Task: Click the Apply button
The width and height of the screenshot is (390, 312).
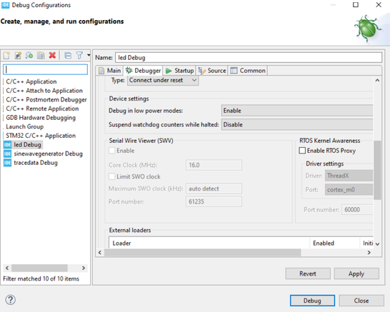Action: point(356,273)
